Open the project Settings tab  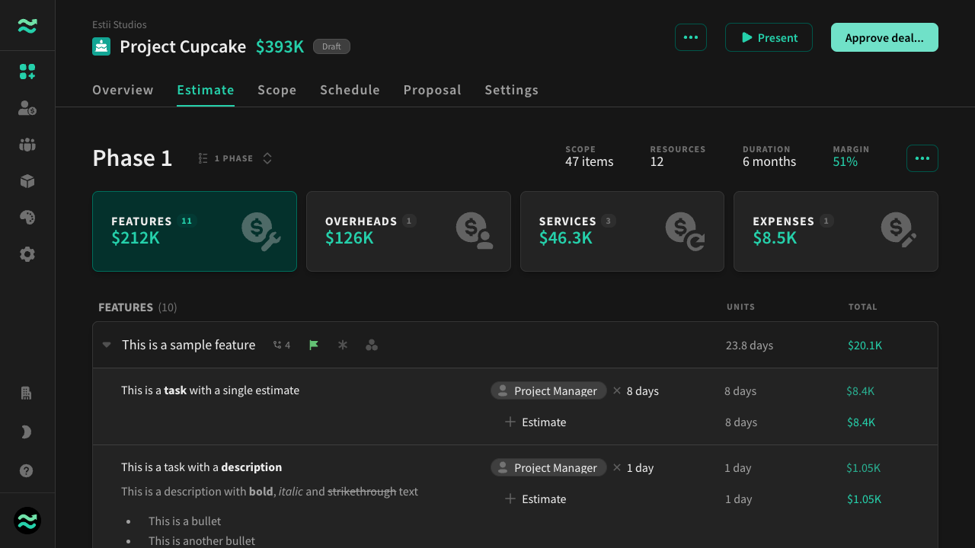(512, 90)
